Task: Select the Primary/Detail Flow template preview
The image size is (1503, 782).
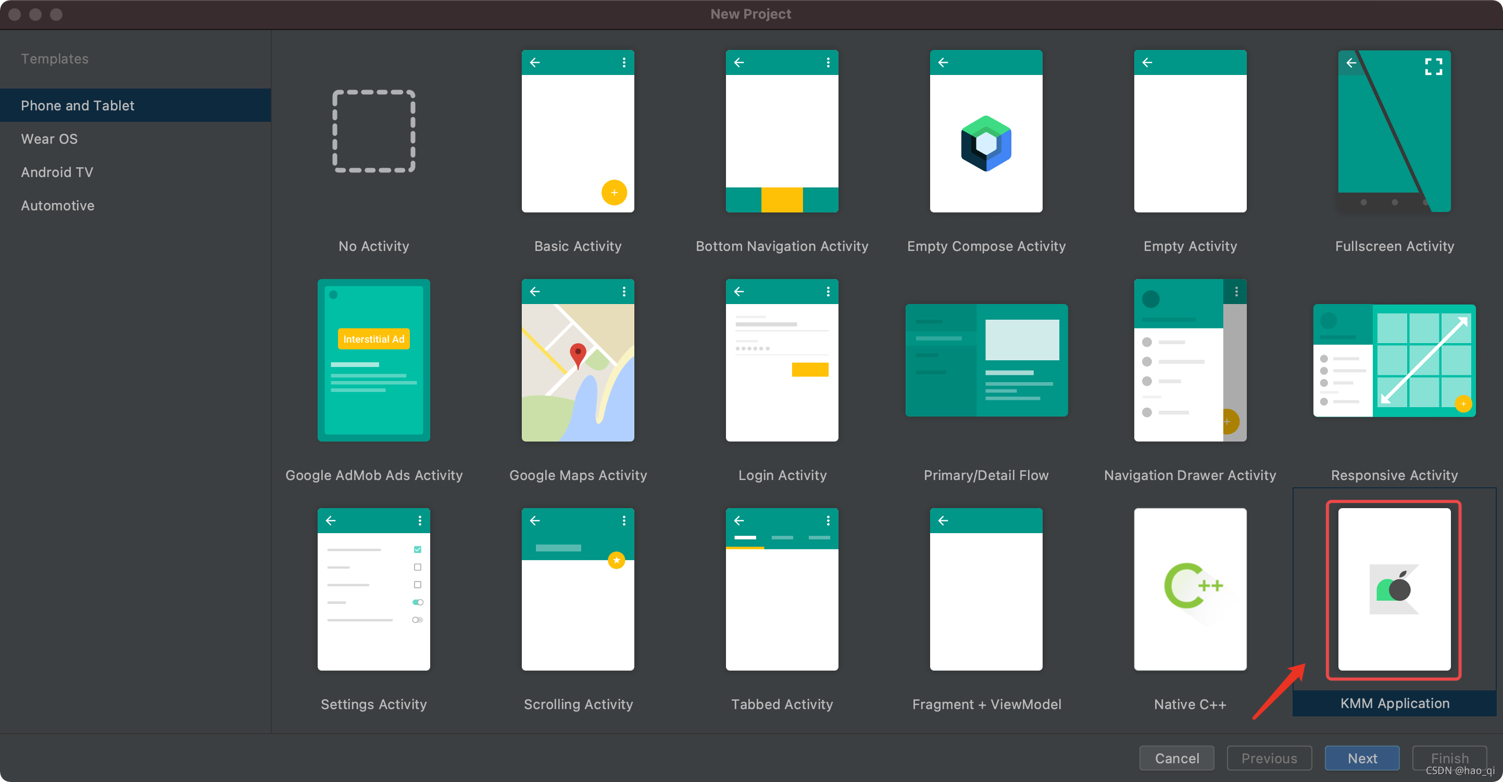Action: (986, 360)
